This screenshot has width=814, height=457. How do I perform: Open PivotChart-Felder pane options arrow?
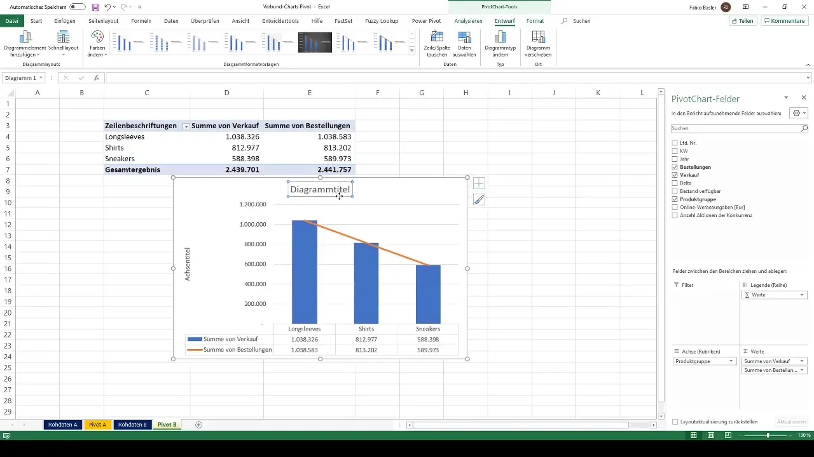pyautogui.click(x=786, y=98)
